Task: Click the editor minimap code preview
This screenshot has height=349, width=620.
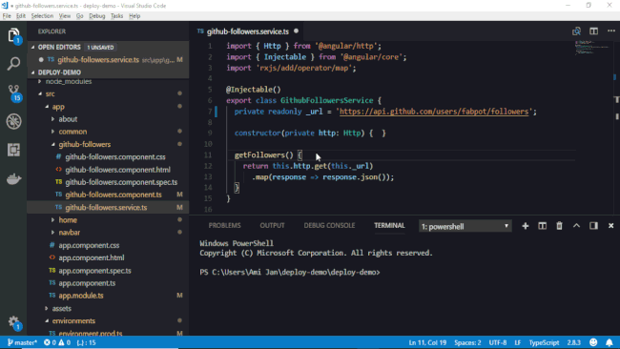Action: (591, 47)
